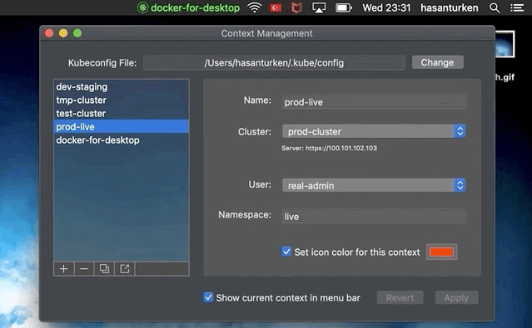Click the Change kubeconfig button
The width and height of the screenshot is (532, 328).
(437, 62)
